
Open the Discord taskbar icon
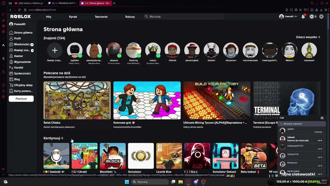196,182
